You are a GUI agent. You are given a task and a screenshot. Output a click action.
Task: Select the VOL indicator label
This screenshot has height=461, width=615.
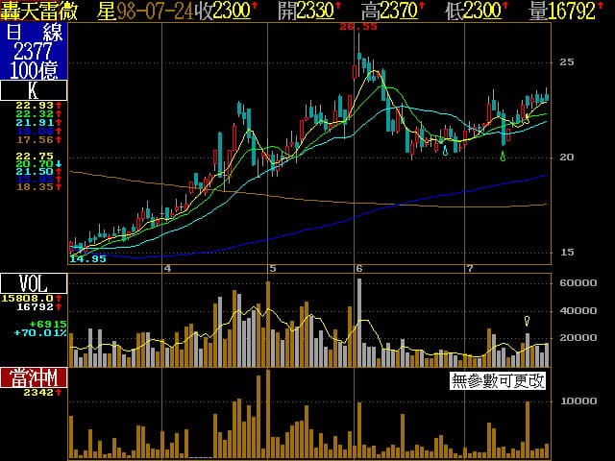point(34,283)
